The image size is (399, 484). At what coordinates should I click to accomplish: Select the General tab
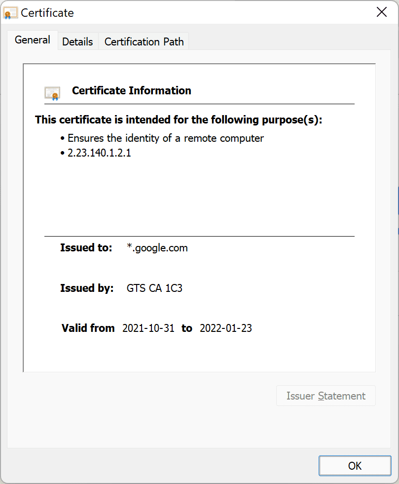pyautogui.click(x=33, y=40)
